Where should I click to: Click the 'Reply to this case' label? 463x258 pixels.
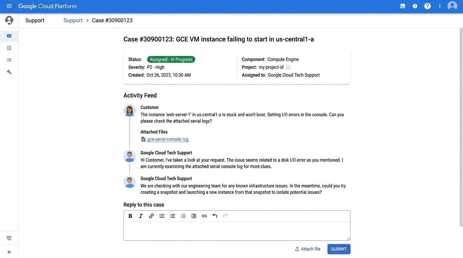tap(144, 205)
